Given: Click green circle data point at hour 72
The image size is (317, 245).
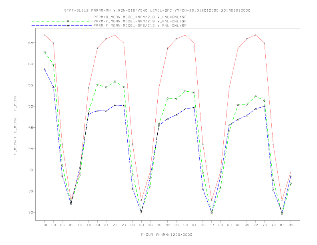Looking at the screenshot, I should pyautogui.click(x=255, y=96).
